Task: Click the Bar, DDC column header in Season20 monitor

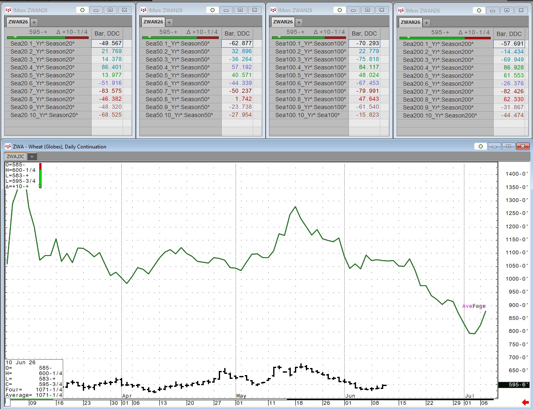Action: coord(107,33)
